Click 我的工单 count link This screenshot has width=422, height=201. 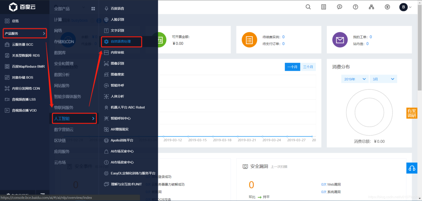[371, 37]
